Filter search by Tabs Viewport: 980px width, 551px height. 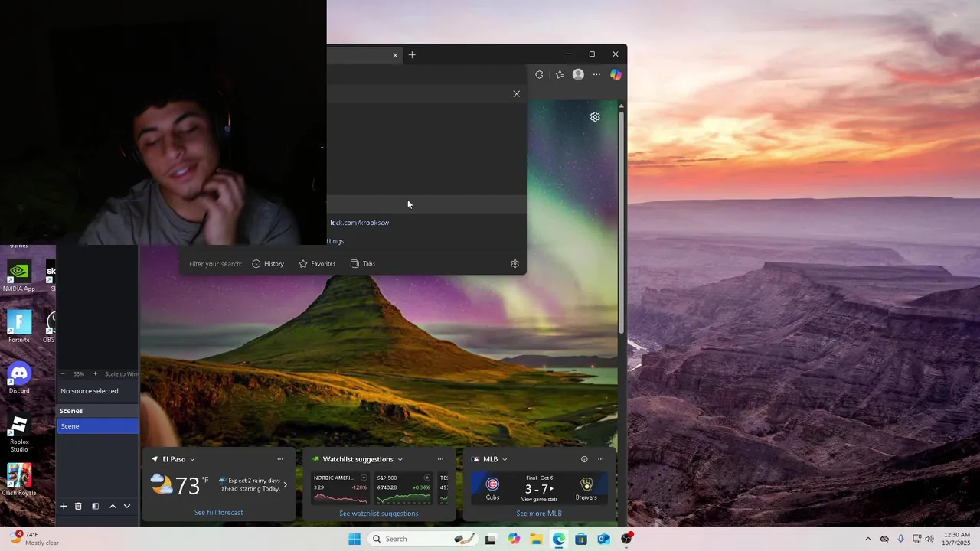tap(363, 263)
